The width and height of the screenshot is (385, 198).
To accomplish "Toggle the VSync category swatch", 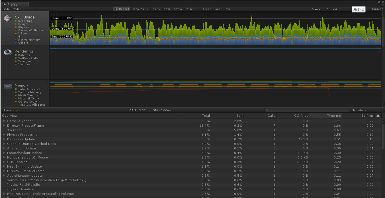I will [16, 34].
